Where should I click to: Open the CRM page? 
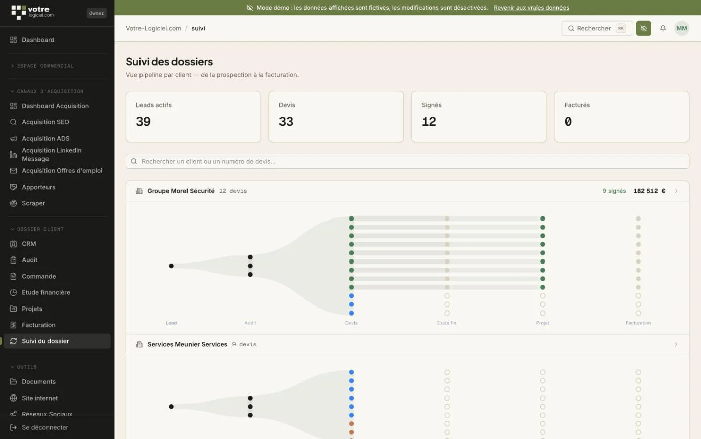(57, 243)
